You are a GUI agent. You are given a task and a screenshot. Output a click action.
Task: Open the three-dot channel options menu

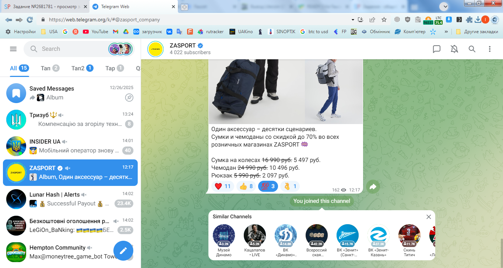click(x=490, y=49)
